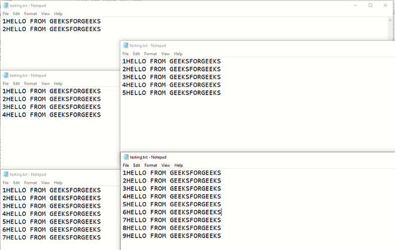Maximize the two-line Notepad window

[x=370, y=5]
